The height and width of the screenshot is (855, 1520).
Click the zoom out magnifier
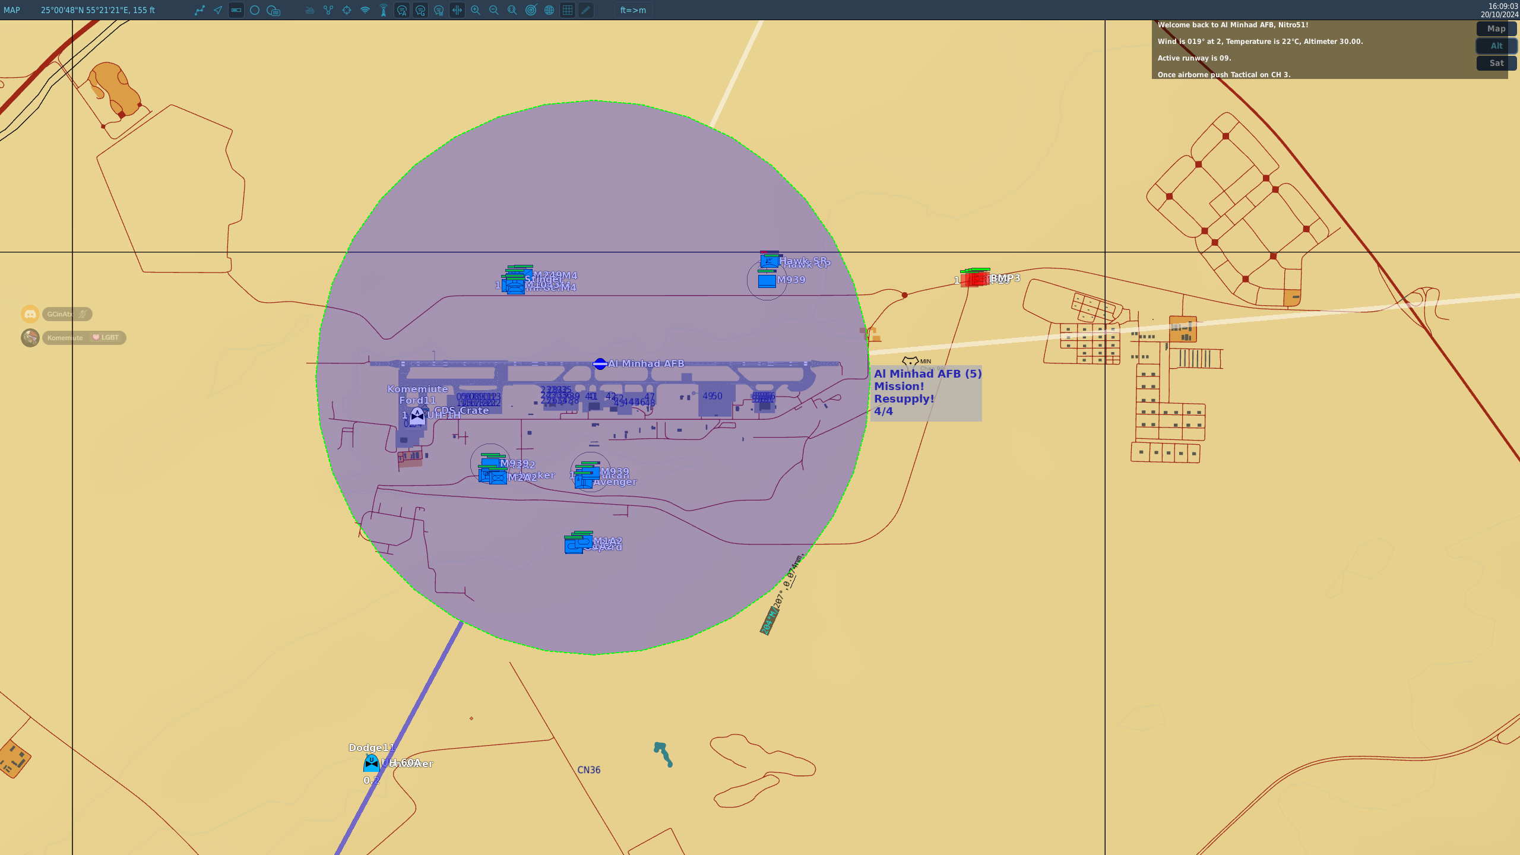coord(494,10)
